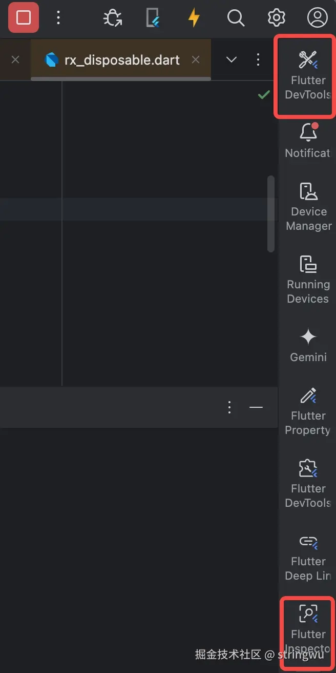This screenshot has width=336, height=673.
Task: Select the rx_disposable.dart editor tab
Action: click(121, 60)
